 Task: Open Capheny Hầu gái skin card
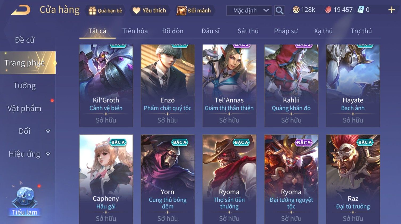pyautogui.click(x=106, y=179)
